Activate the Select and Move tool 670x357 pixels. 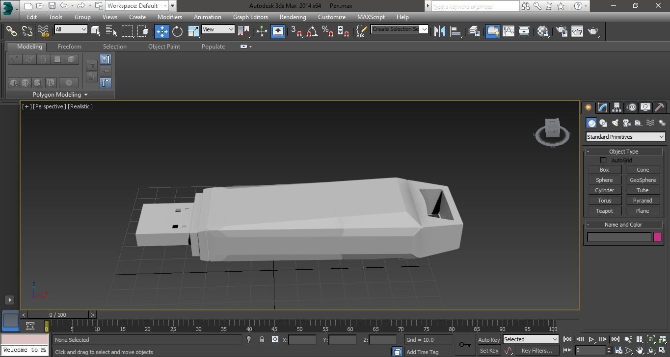(162, 31)
